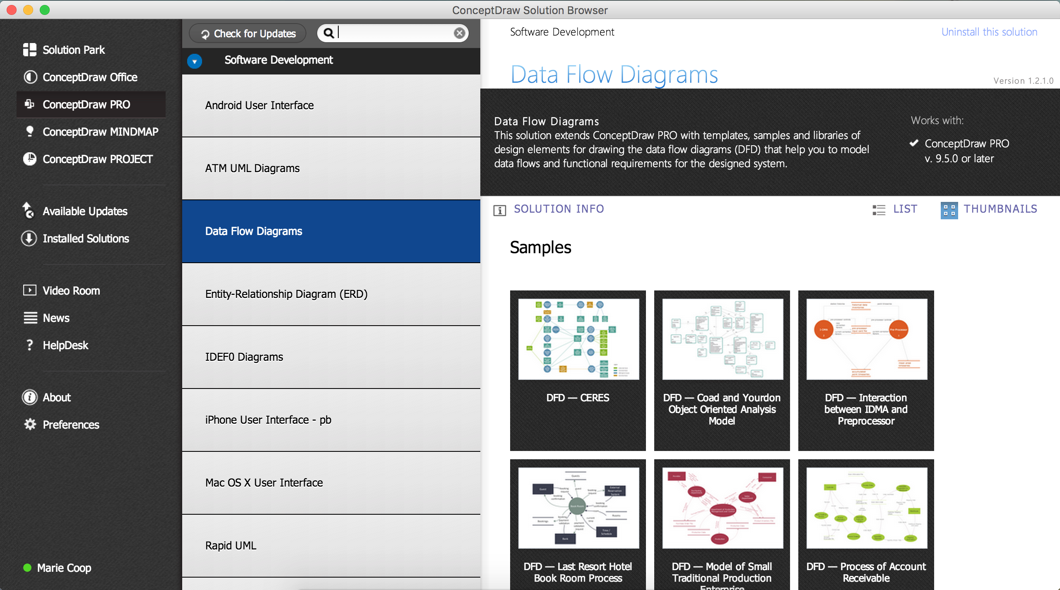This screenshot has width=1060, height=590.
Task: Open the Video Room label
Action: pyautogui.click(x=71, y=290)
